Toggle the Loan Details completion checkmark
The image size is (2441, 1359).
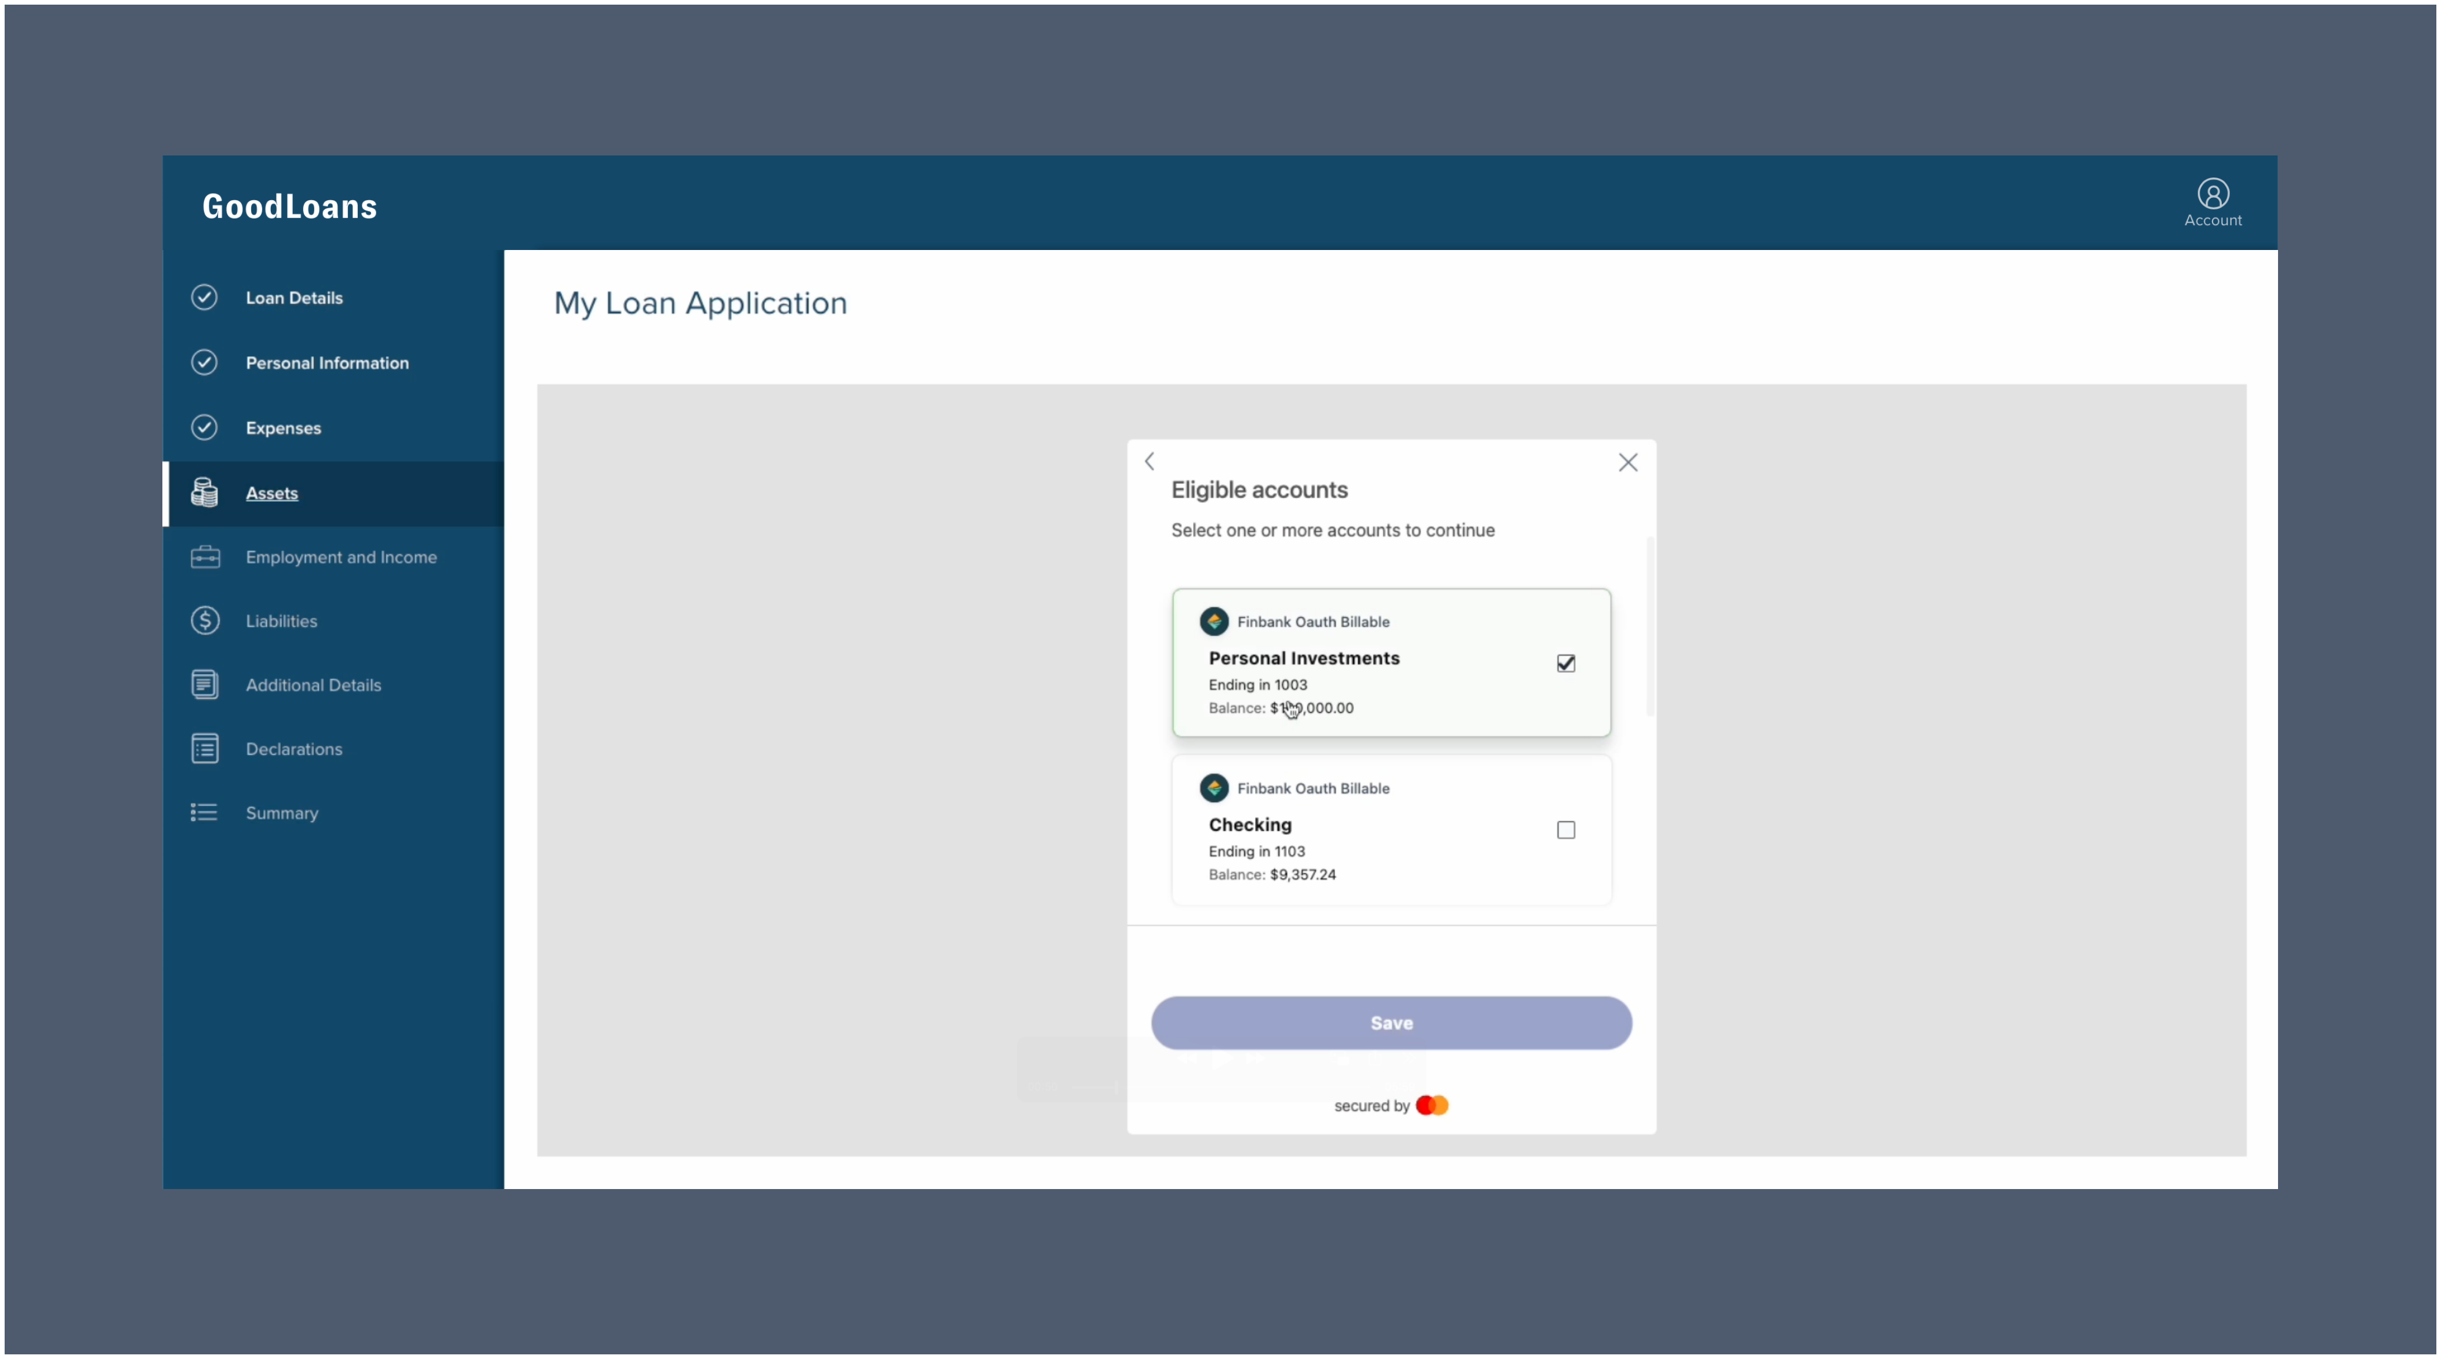coord(205,296)
